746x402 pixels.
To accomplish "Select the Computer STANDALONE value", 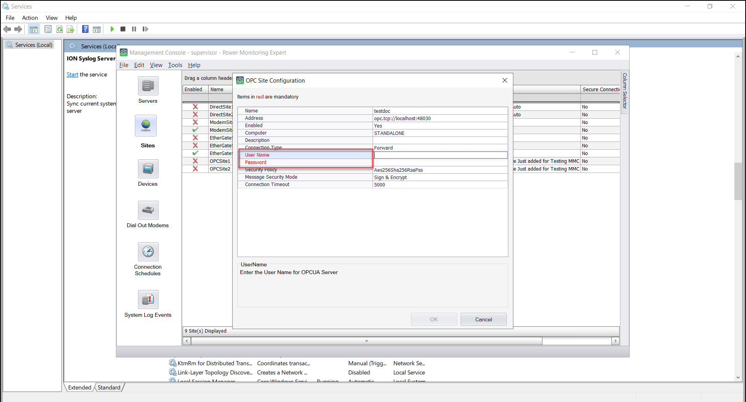I will click(440, 133).
